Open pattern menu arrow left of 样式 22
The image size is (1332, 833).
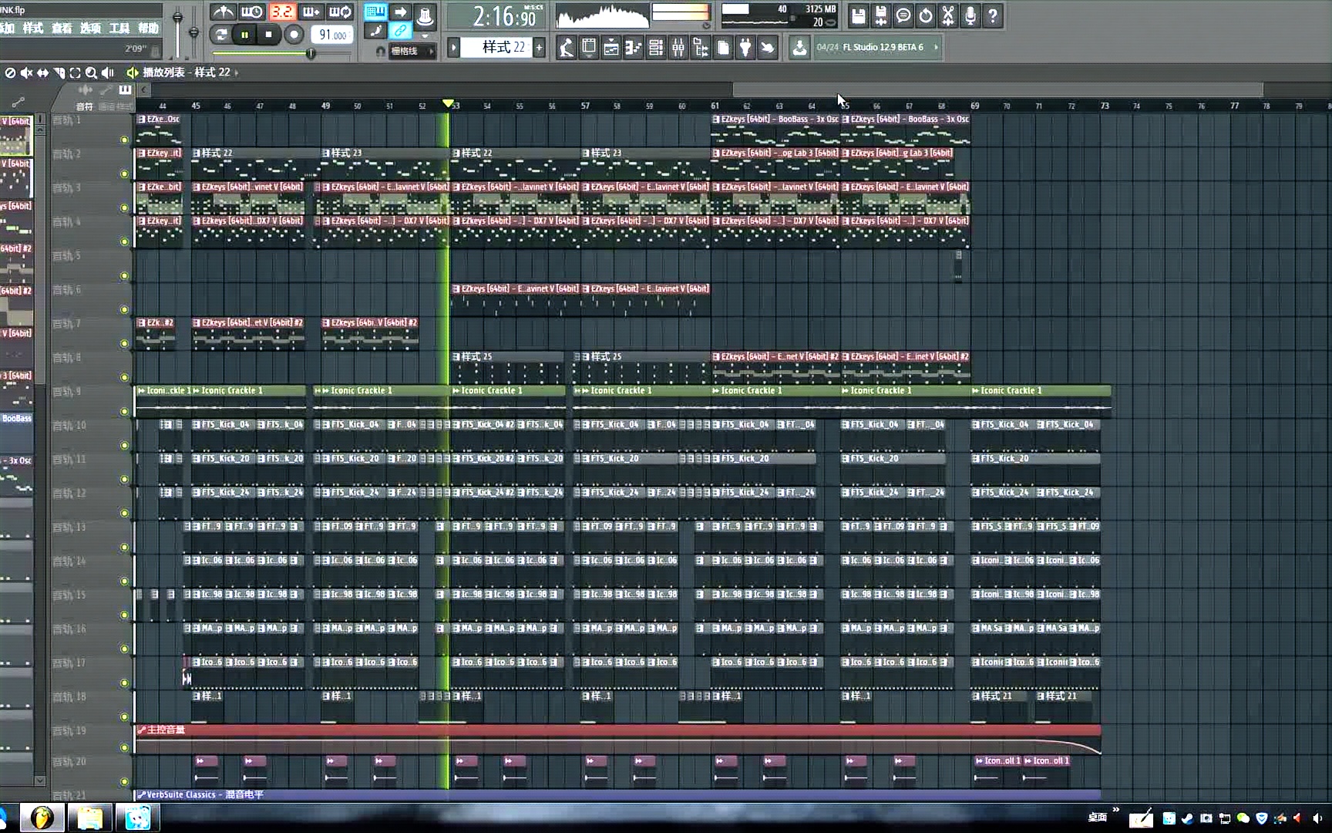click(453, 47)
